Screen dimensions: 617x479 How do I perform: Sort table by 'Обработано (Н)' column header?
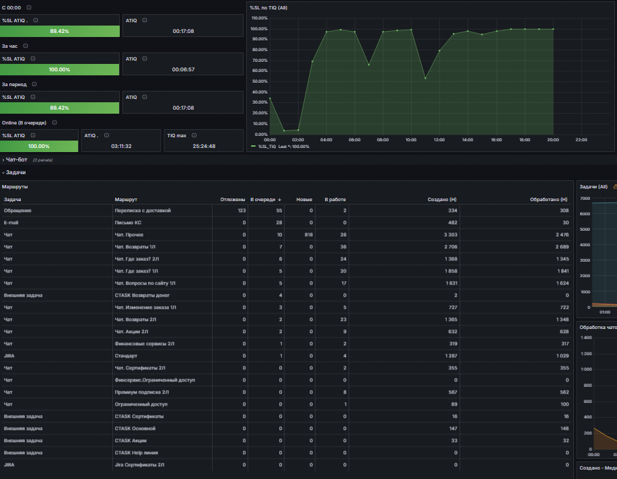548,200
